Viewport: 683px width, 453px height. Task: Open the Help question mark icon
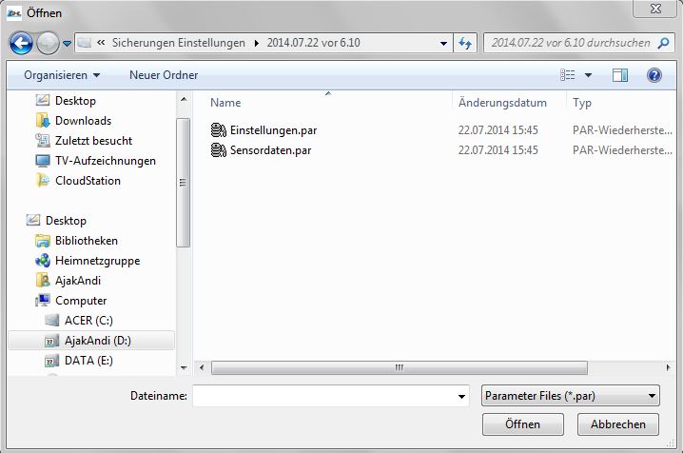point(654,75)
